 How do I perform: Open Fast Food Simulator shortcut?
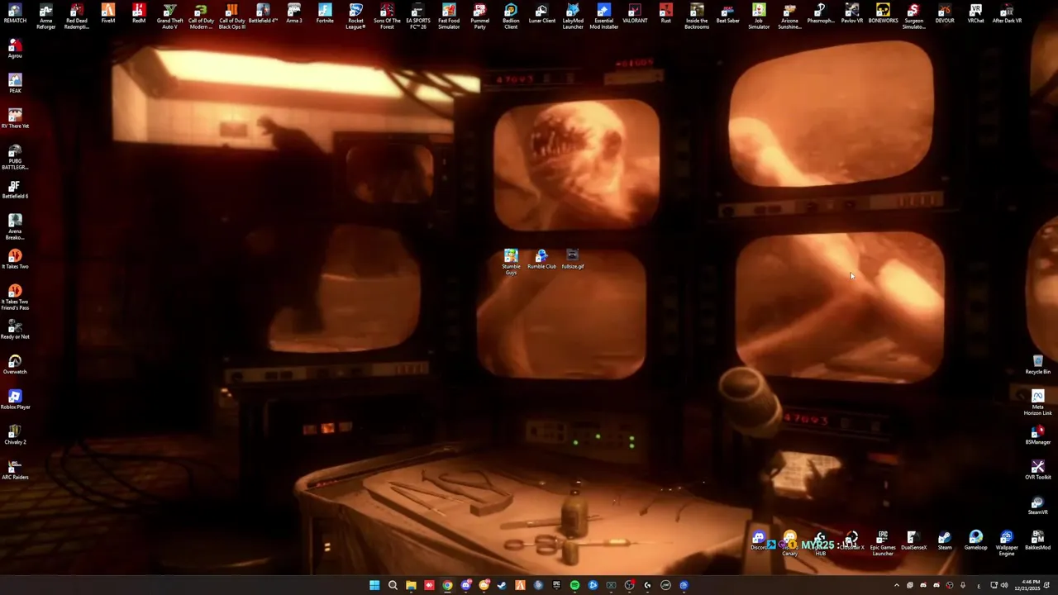(x=449, y=16)
